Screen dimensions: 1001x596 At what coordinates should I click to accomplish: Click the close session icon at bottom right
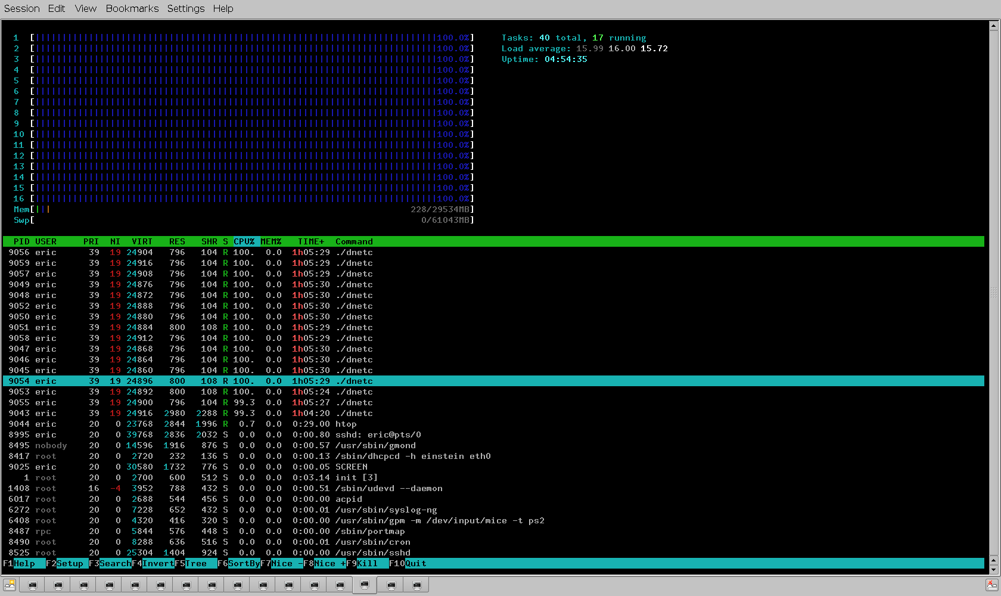991,585
